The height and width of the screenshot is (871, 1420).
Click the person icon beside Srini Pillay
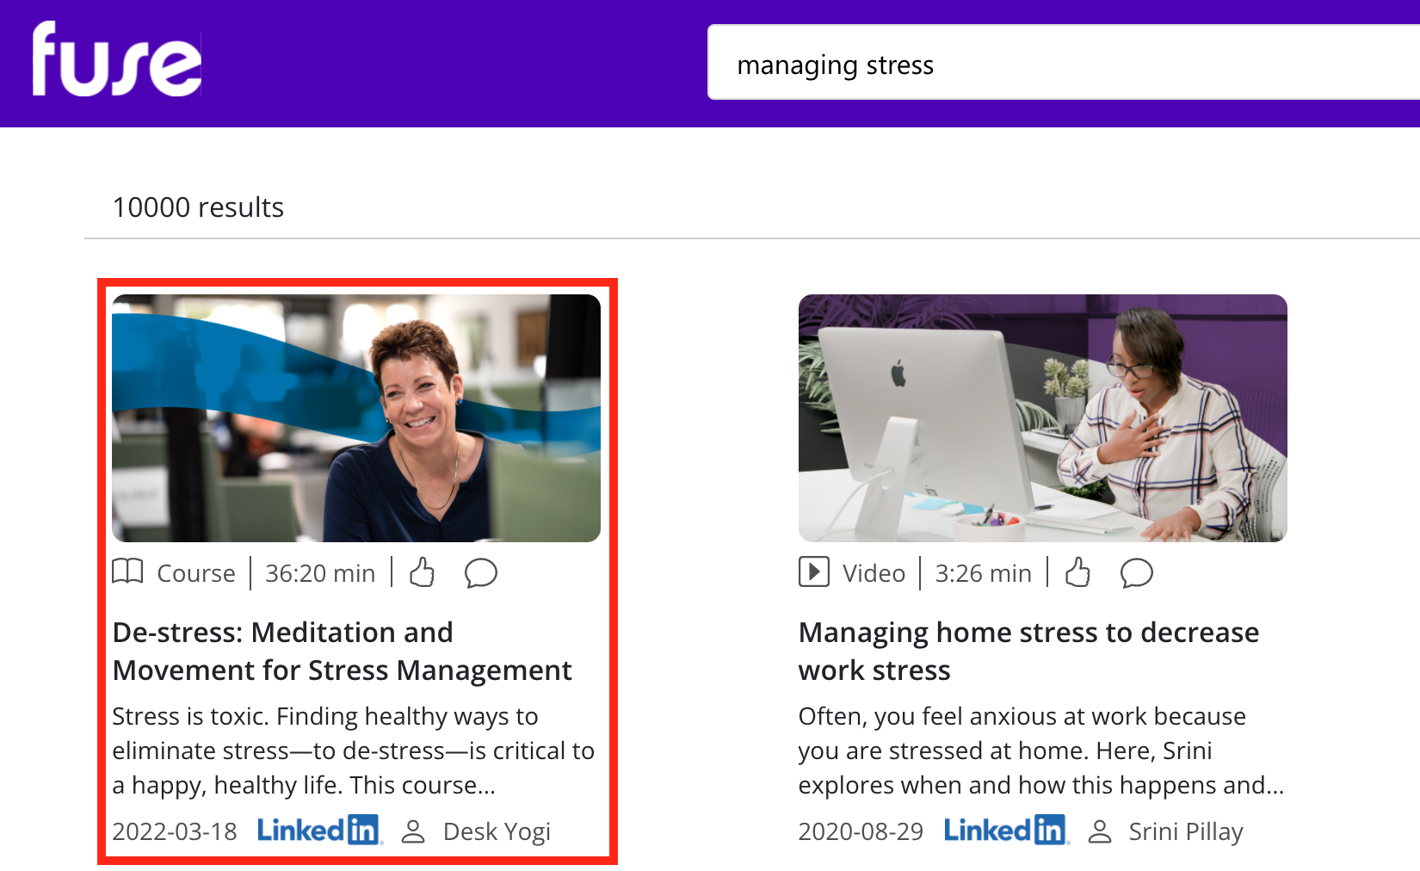pos(1100,831)
